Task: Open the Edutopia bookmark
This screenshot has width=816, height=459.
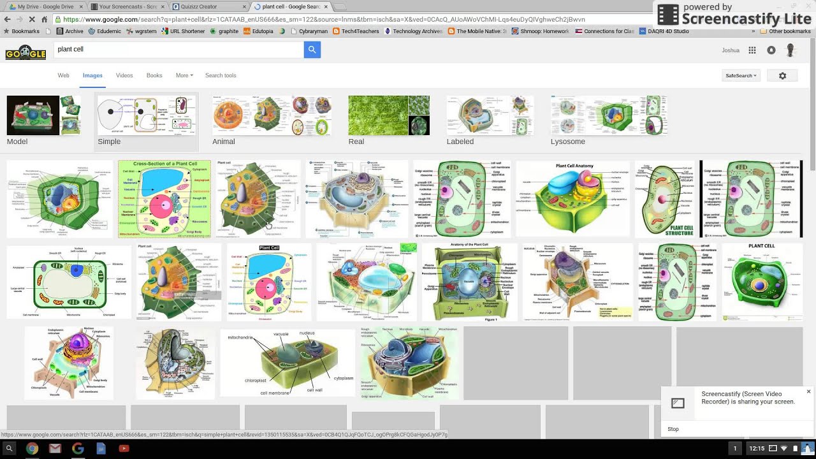Action: [259, 31]
